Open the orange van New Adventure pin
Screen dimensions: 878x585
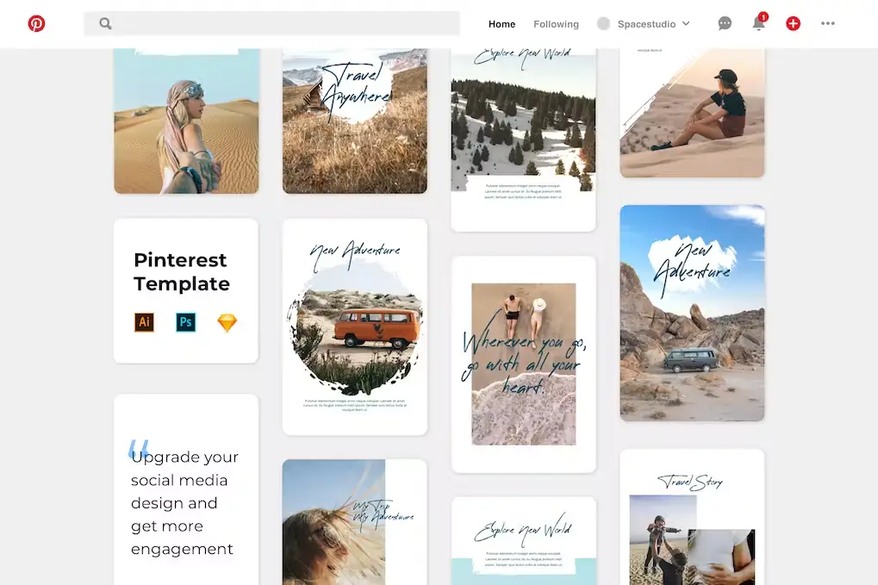coord(355,327)
